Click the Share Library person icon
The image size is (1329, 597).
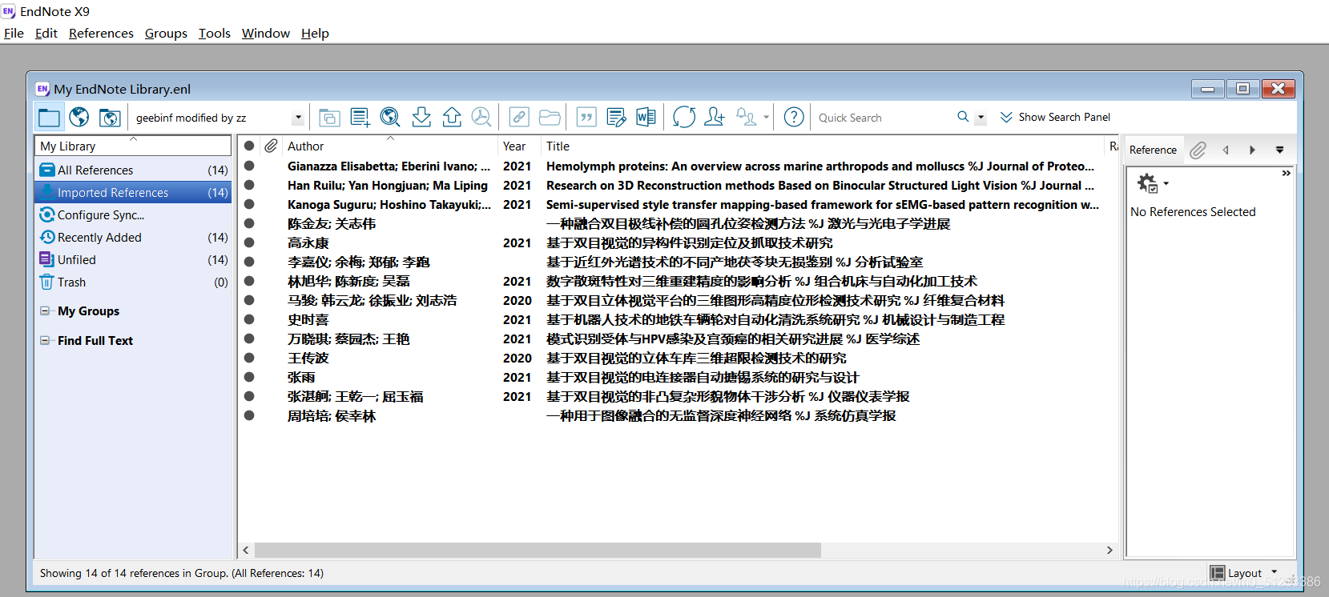click(714, 118)
